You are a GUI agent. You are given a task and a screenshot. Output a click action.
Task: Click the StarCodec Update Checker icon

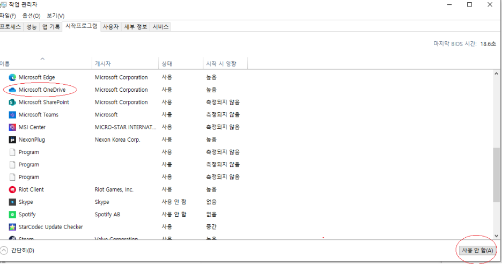[12, 227]
